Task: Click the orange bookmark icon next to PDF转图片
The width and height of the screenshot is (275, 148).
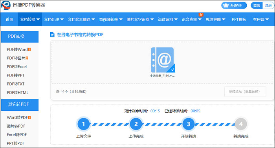Action: [27, 58]
